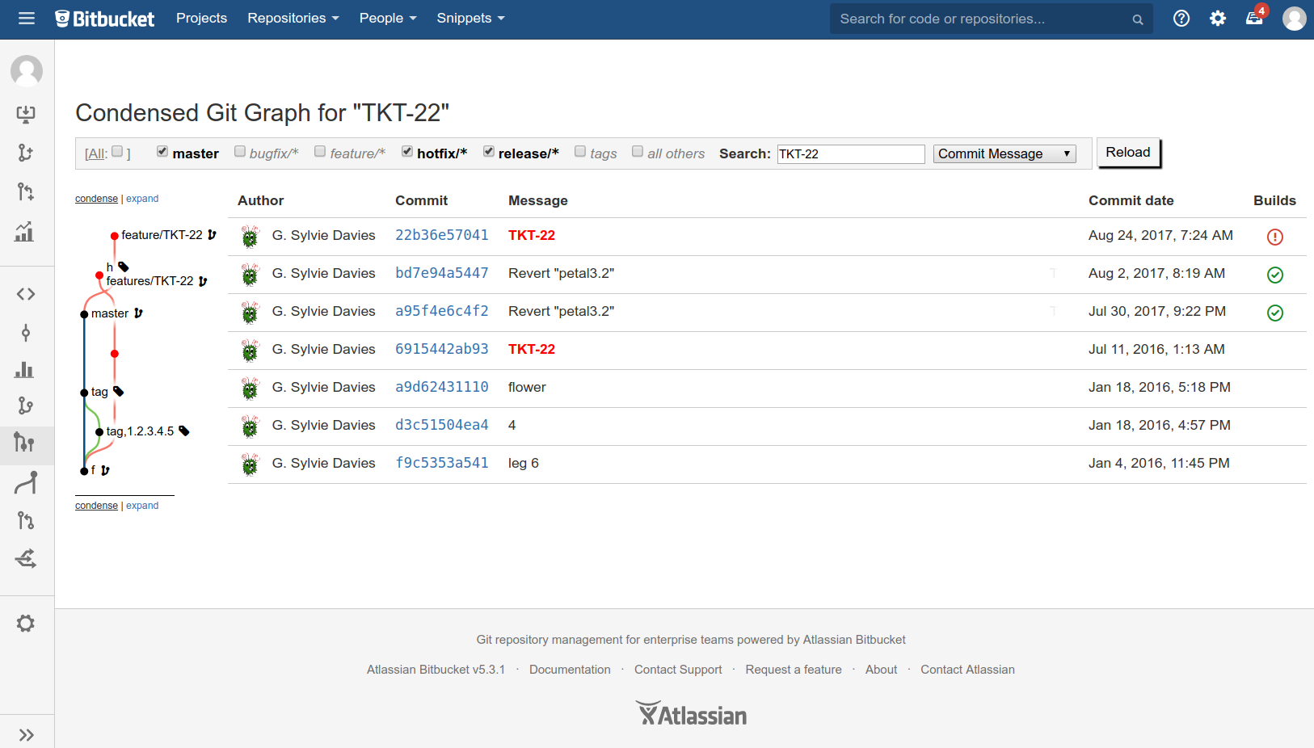Click the Search field containing TKT-22
Screen dimensions: 1314x748
[851, 154]
